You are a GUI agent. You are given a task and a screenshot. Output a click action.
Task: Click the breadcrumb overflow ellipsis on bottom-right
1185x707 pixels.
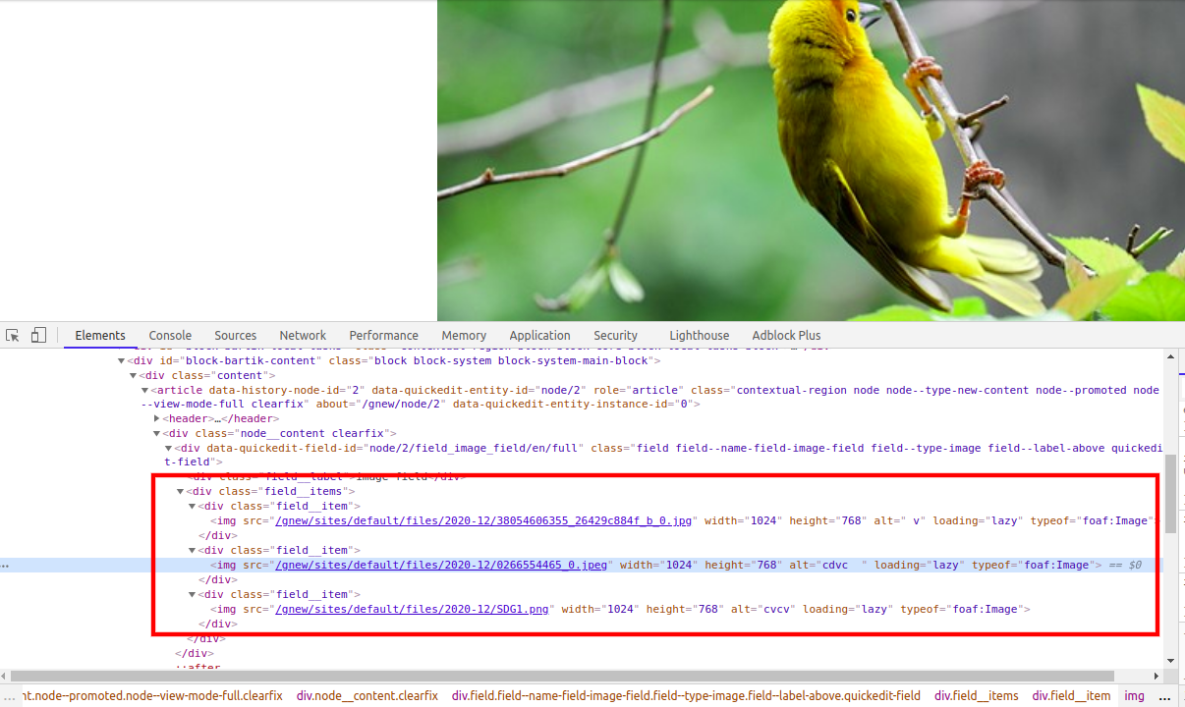1164,695
